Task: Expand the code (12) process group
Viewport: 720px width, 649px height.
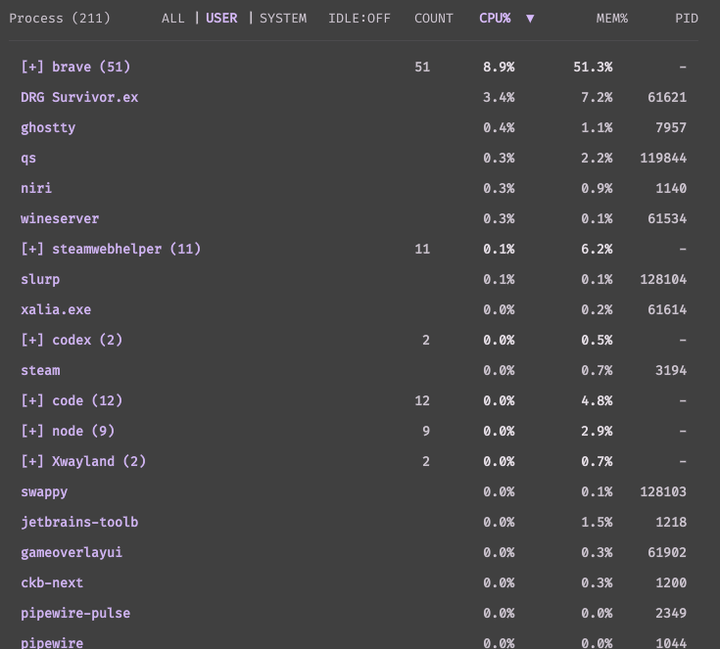Action: 32,400
